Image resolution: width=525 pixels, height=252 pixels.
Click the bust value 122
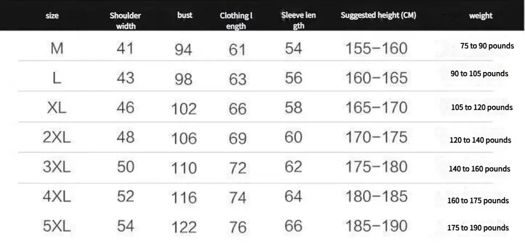click(184, 227)
